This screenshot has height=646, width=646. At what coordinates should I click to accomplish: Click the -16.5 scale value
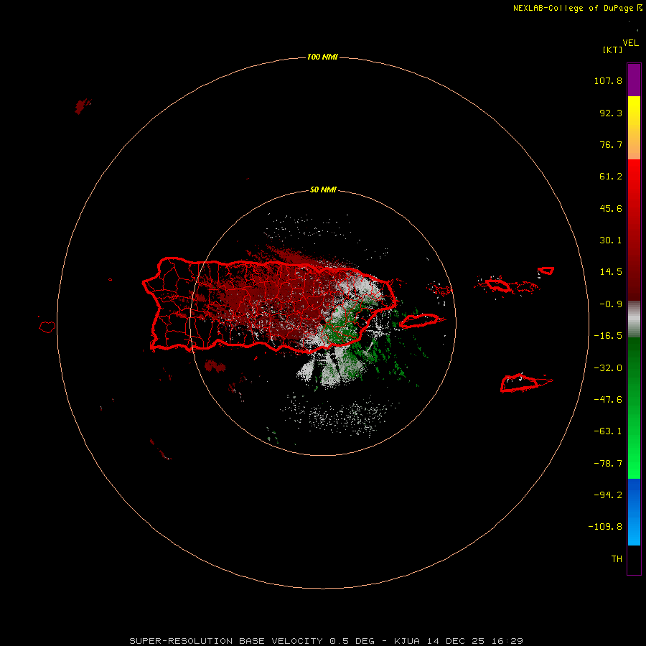pyautogui.click(x=608, y=336)
